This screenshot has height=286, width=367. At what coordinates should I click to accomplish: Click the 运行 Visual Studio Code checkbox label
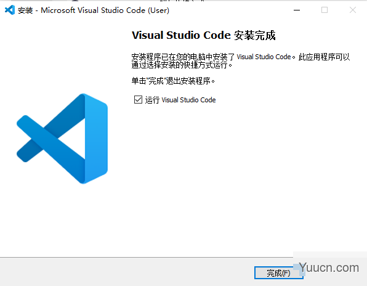coord(180,100)
